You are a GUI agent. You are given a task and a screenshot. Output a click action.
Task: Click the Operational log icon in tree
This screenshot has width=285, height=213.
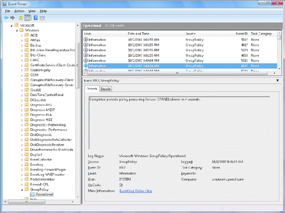pos(32,194)
